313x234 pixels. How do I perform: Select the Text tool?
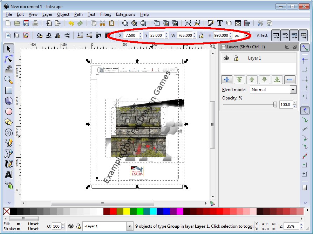pos(9,174)
